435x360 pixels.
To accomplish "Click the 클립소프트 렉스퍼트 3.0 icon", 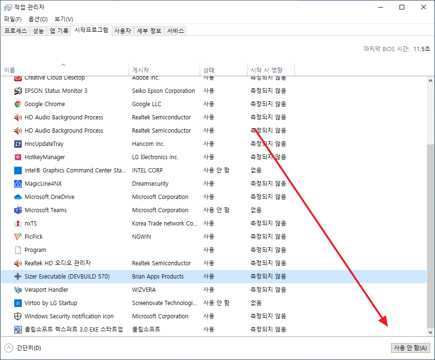I will click(x=18, y=330).
